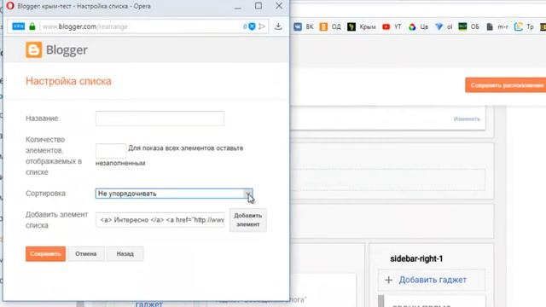The width and height of the screenshot is (546, 307).
Task: Open the blocked ads shield icon
Action: 252,26
